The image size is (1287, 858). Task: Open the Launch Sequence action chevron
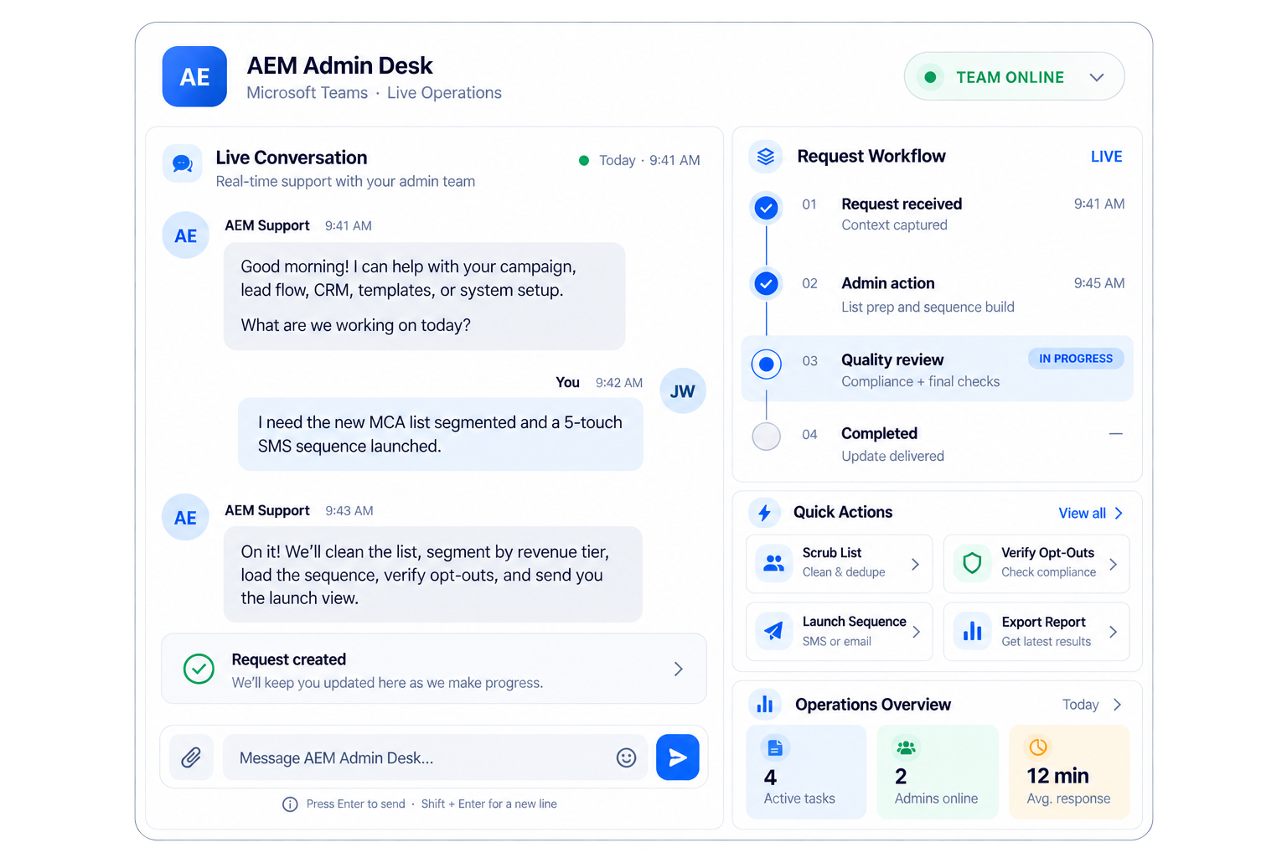(x=916, y=632)
